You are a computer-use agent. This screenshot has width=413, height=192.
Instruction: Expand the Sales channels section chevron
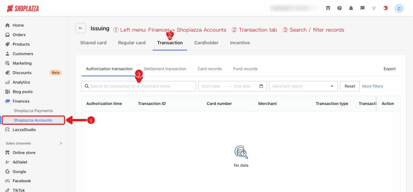pyautogui.click(x=61, y=143)
